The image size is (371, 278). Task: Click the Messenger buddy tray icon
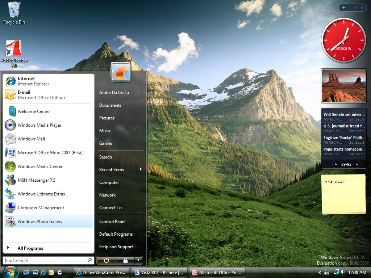[327, 272]
